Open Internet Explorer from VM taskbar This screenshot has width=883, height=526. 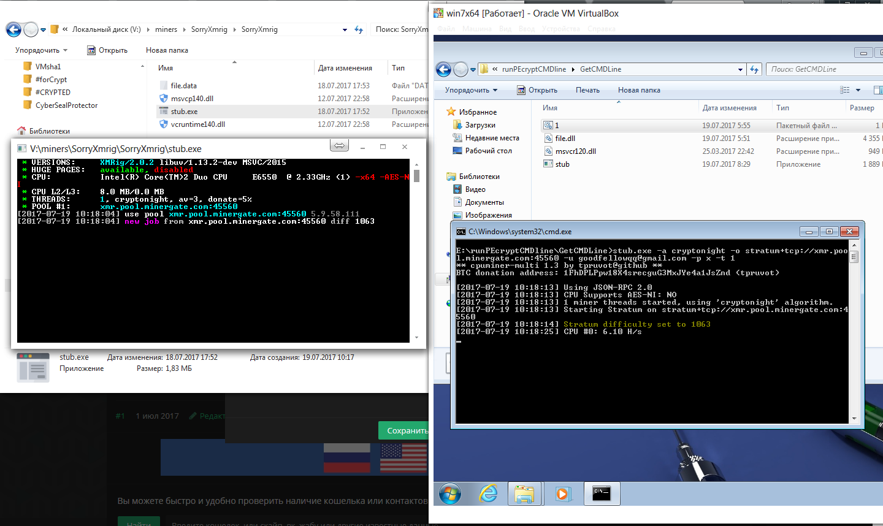(x=488, y=494)
